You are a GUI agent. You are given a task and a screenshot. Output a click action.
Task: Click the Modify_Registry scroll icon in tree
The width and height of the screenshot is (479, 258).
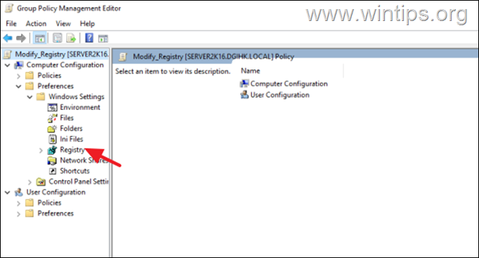8,54
